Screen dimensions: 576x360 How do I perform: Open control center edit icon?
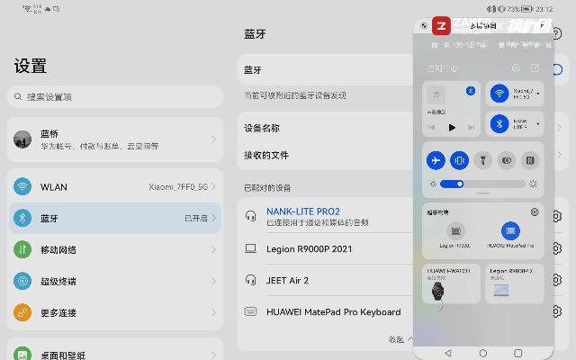[535, 68]
